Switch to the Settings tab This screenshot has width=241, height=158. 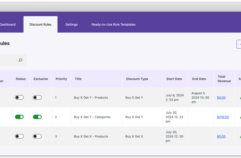click(71, 24)
